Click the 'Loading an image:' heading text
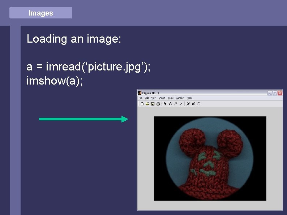This screenshot has height=215, width=287. [74, 39]
